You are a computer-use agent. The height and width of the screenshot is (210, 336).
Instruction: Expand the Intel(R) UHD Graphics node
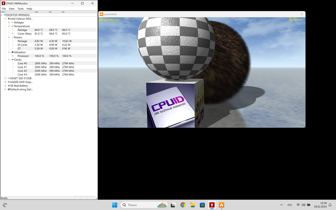tap(5, 82)
